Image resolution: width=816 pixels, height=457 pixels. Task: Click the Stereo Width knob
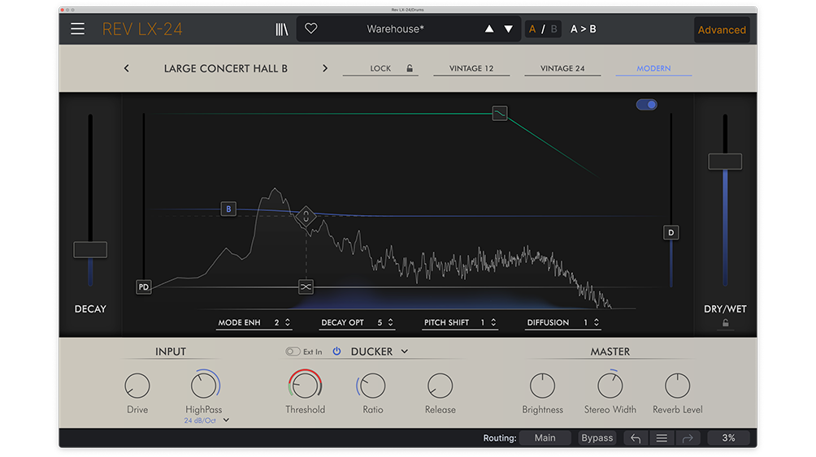point(610,386)
